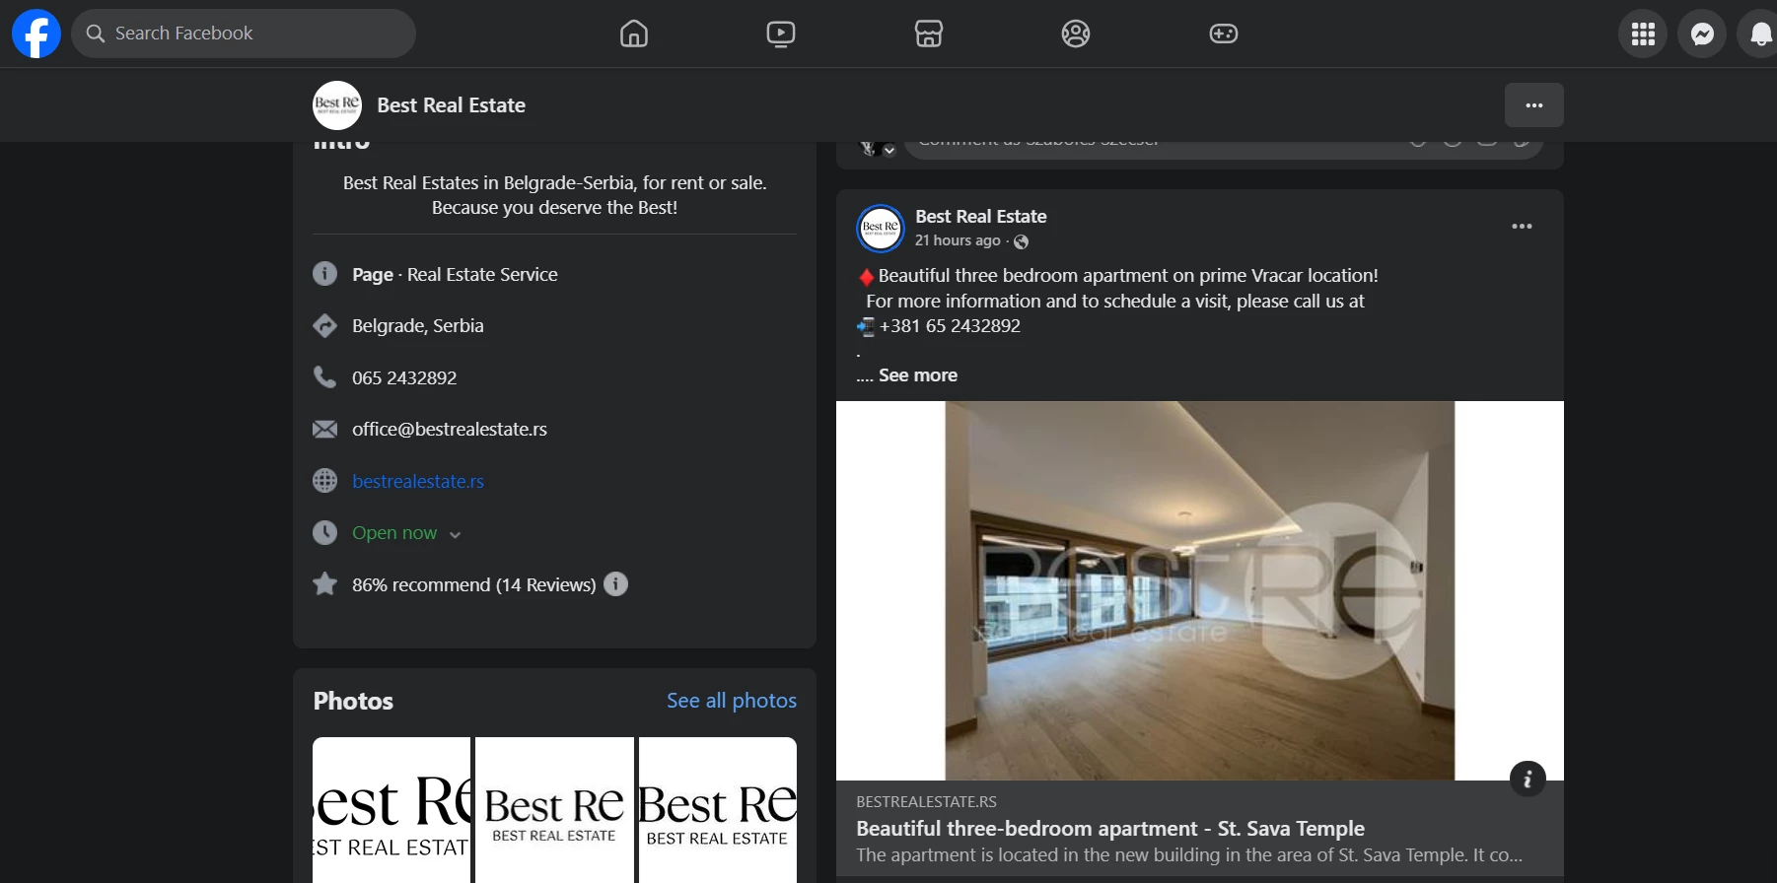1777x883 pixels.
Task: Expand the 'Open now' hours dropdown
Action: tap(406, 533)
